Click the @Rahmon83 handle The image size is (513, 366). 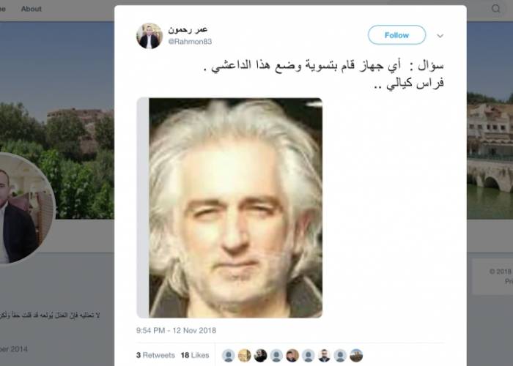(x=190, y=42)
